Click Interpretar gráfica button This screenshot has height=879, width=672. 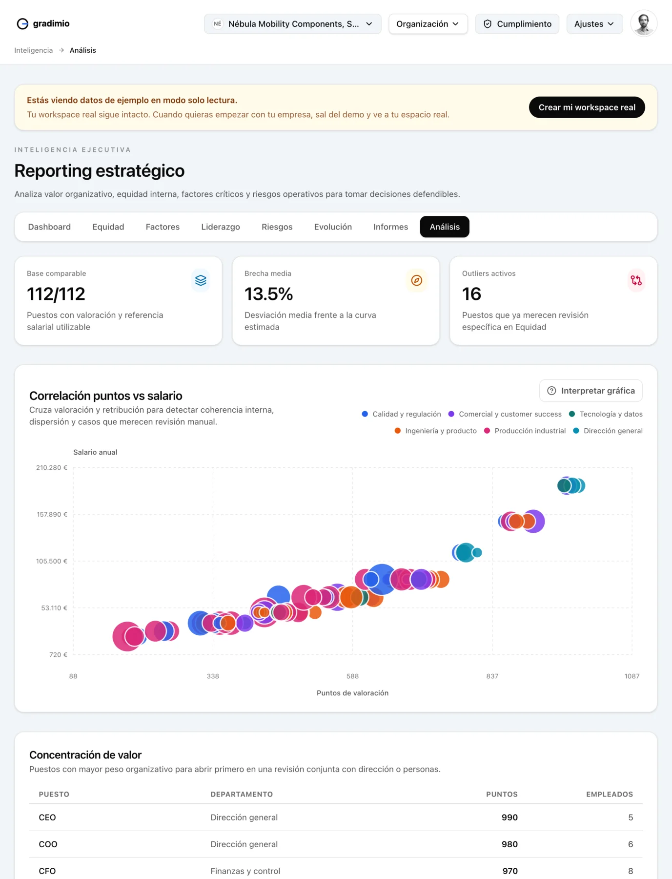[x=591, y=391]
